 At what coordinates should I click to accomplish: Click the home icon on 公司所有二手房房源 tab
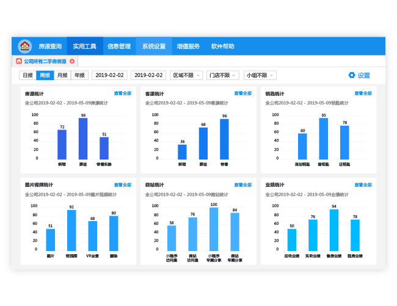[x=20, y=61]
